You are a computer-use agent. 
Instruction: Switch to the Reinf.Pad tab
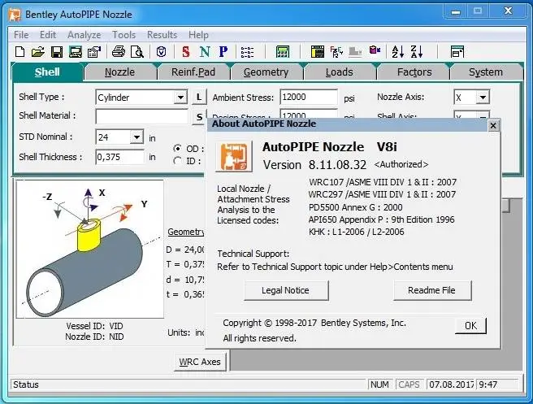(193, 72)
